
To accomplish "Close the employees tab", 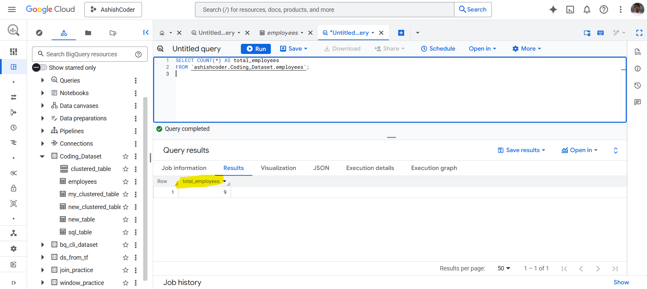I will click(310, 33).
